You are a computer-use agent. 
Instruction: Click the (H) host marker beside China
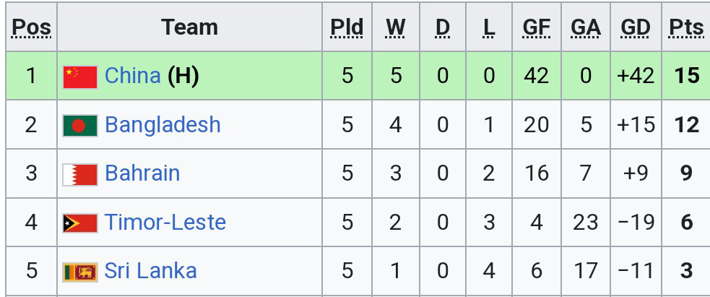[183, 75]
